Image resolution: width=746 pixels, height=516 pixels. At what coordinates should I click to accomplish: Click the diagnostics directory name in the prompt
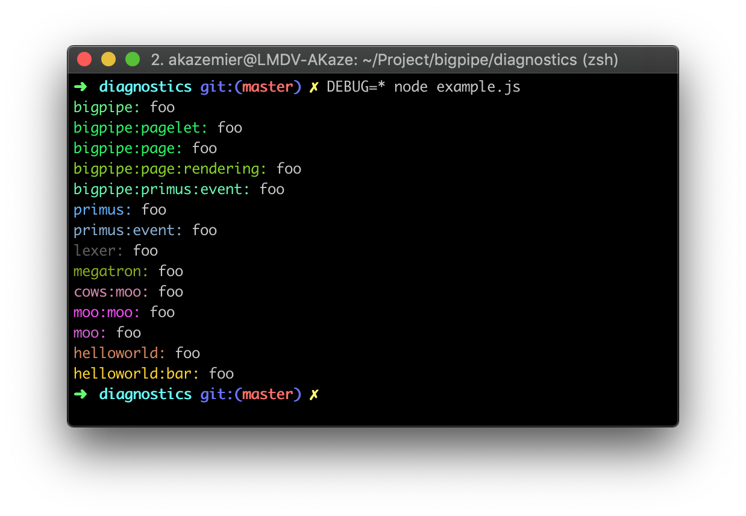point(145,86)
